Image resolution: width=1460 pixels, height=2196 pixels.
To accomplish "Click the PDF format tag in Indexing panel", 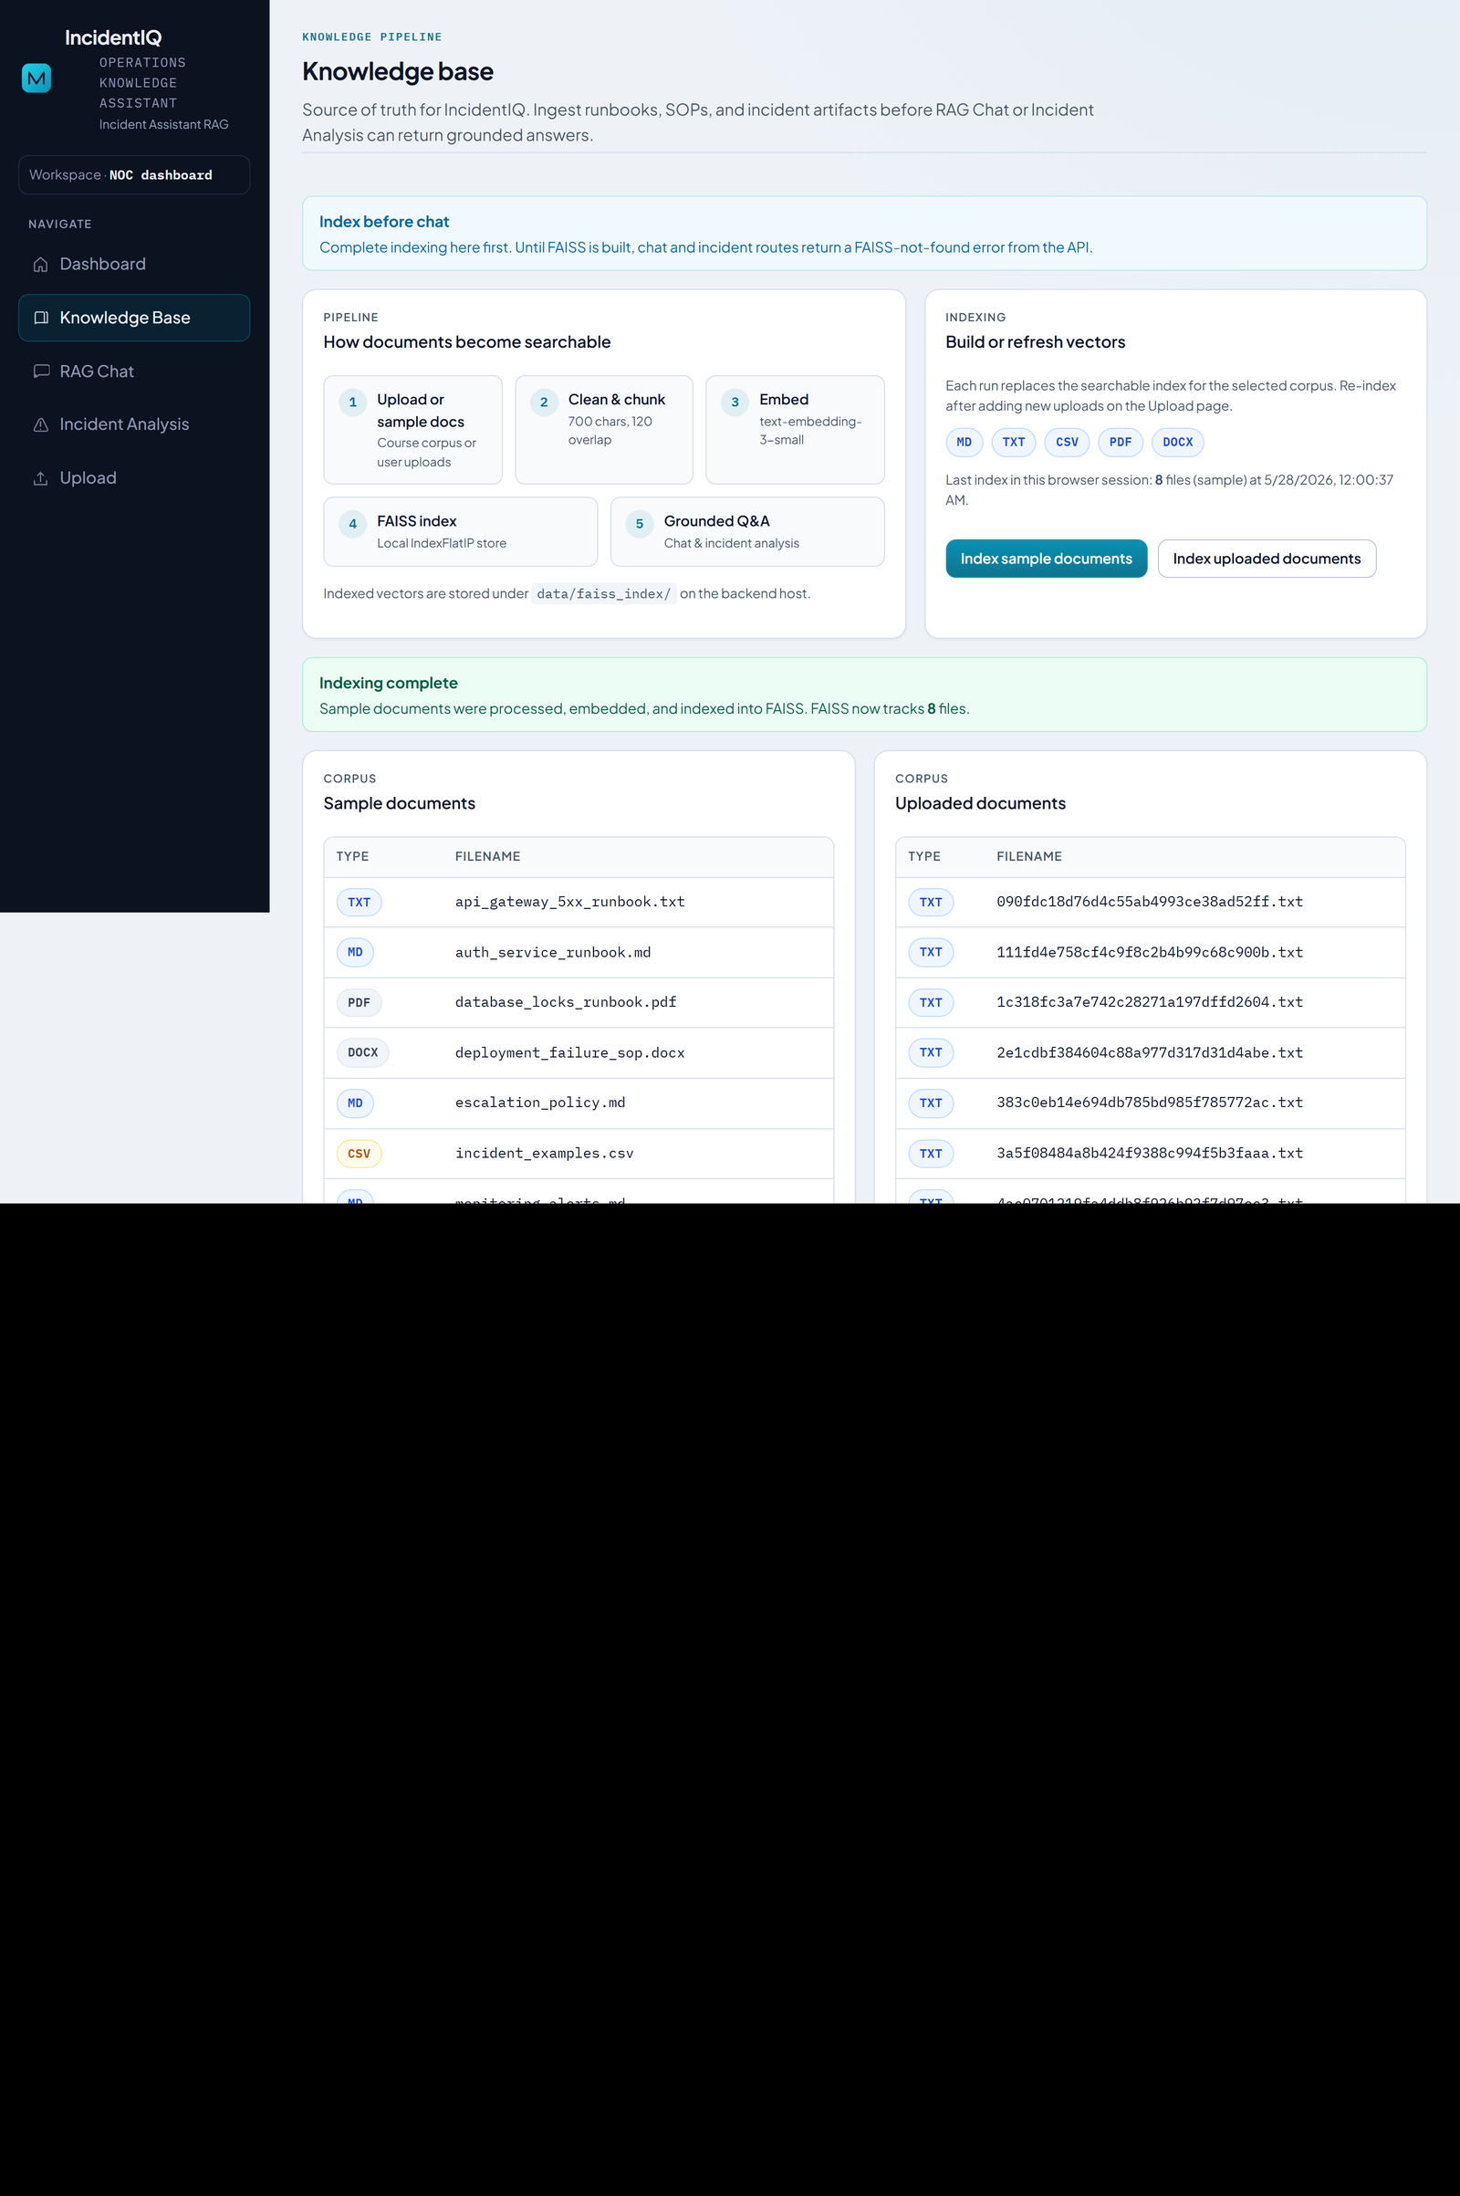I will (x=1121, y=443).
